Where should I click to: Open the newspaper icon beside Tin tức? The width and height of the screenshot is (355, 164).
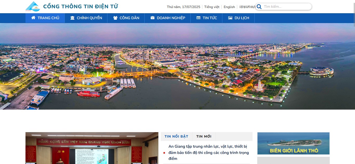198,18
